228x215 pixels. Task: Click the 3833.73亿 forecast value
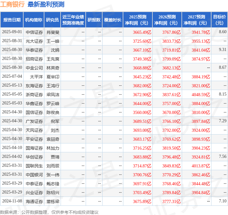(171, 41)
